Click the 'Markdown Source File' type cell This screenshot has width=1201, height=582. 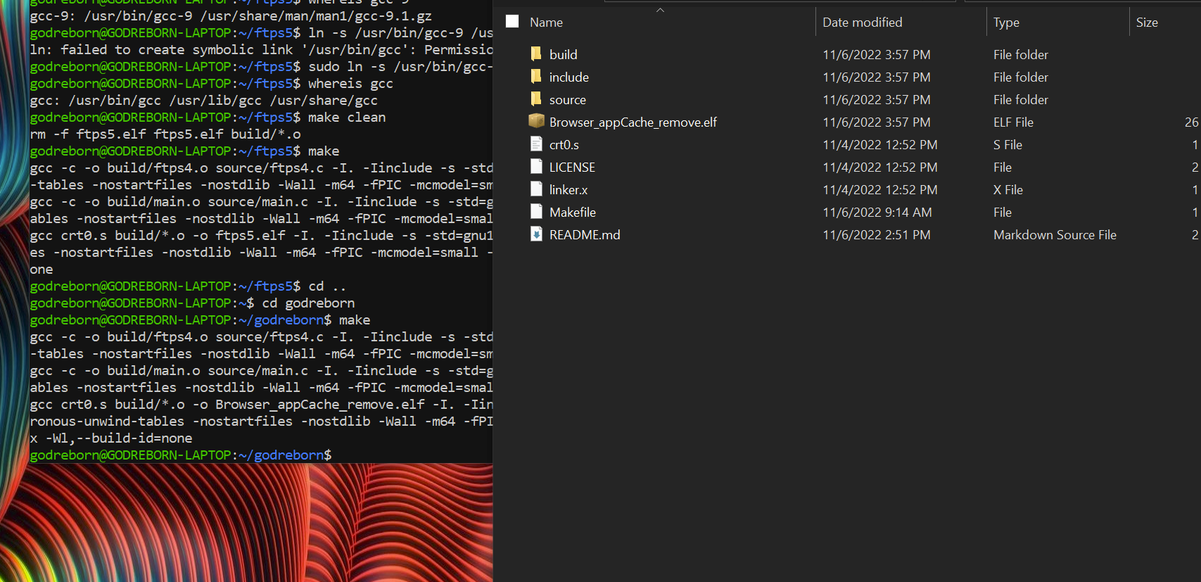(1055, 234)
